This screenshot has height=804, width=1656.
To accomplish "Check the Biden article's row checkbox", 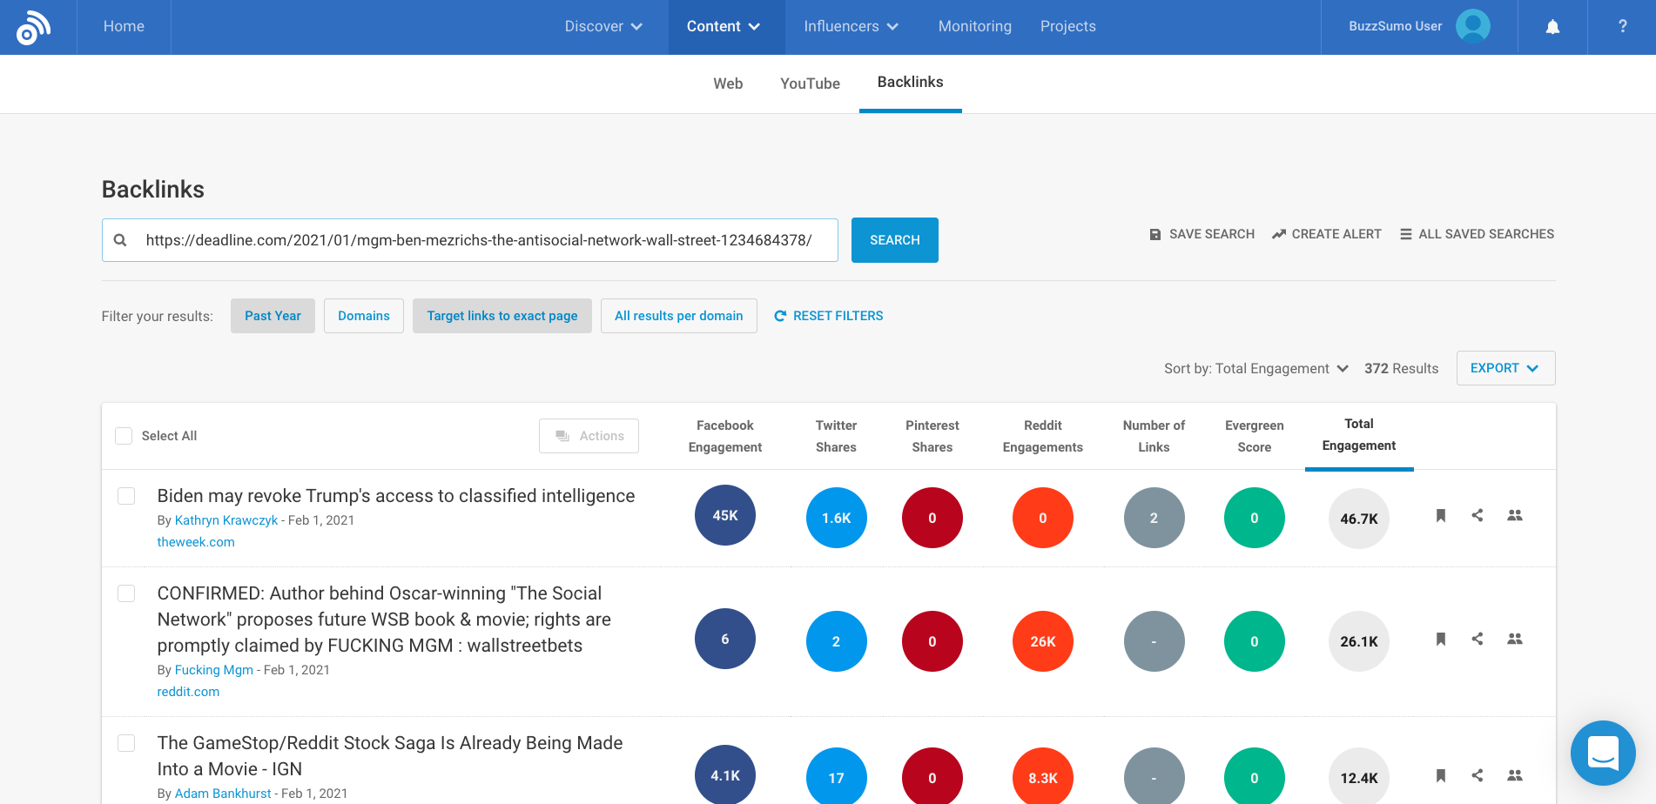I will (x=126, y=496).
